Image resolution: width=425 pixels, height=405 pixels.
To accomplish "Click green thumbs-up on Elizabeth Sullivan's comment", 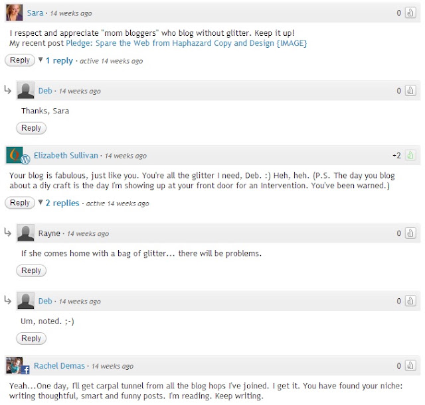I will [x=410, y=155].
